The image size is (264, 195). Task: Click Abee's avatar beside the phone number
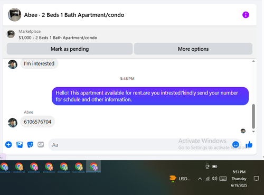(x=13, y=123)
